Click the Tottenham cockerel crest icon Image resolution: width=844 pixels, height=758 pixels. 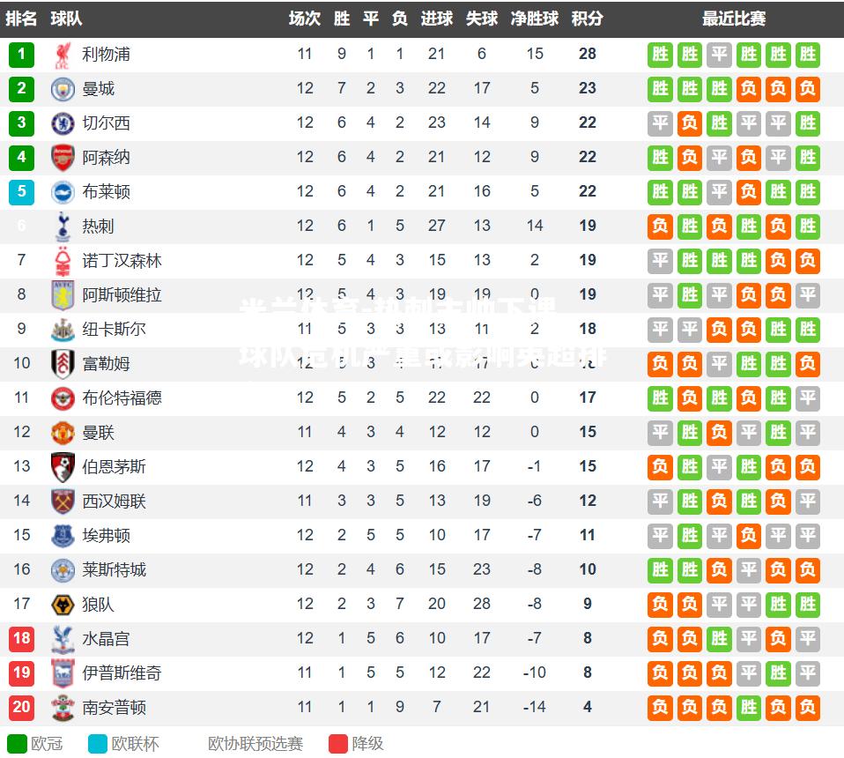[63, 227]
